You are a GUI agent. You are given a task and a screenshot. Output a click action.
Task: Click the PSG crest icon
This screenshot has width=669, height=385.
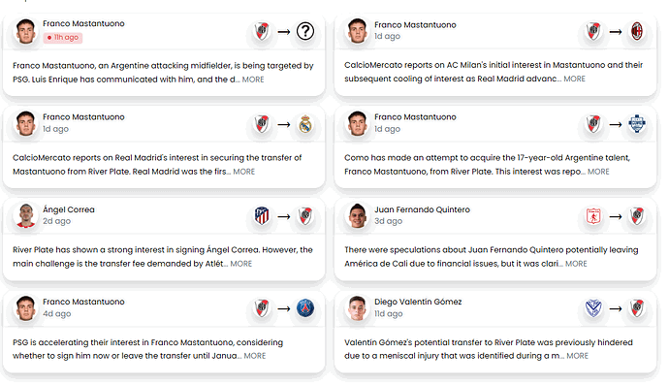pos(305,308)
